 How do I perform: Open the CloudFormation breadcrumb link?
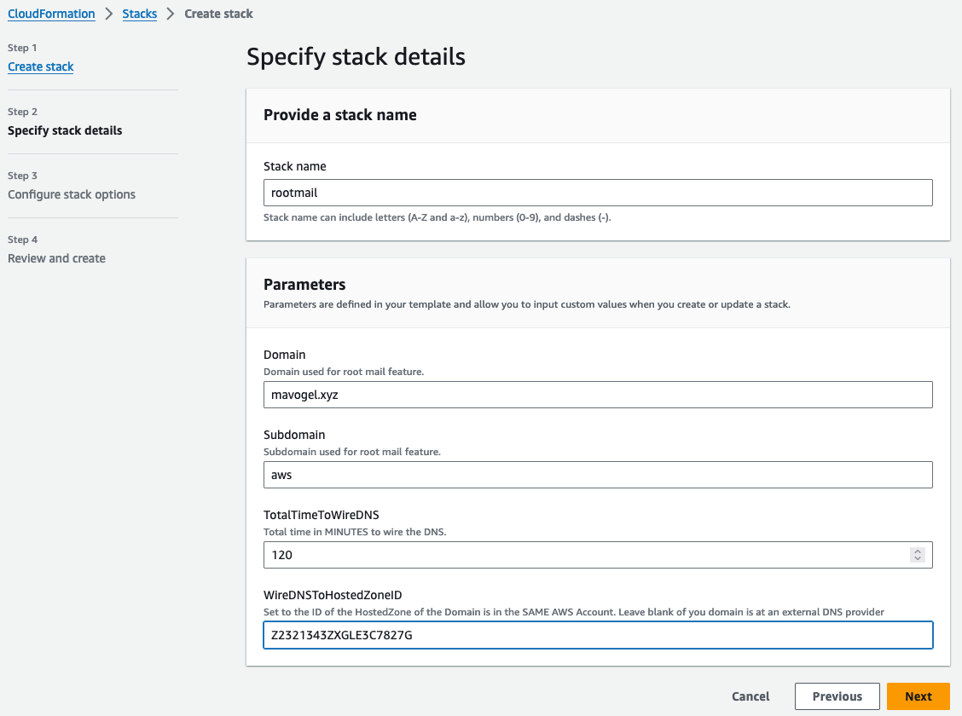[x=51, y=14]
